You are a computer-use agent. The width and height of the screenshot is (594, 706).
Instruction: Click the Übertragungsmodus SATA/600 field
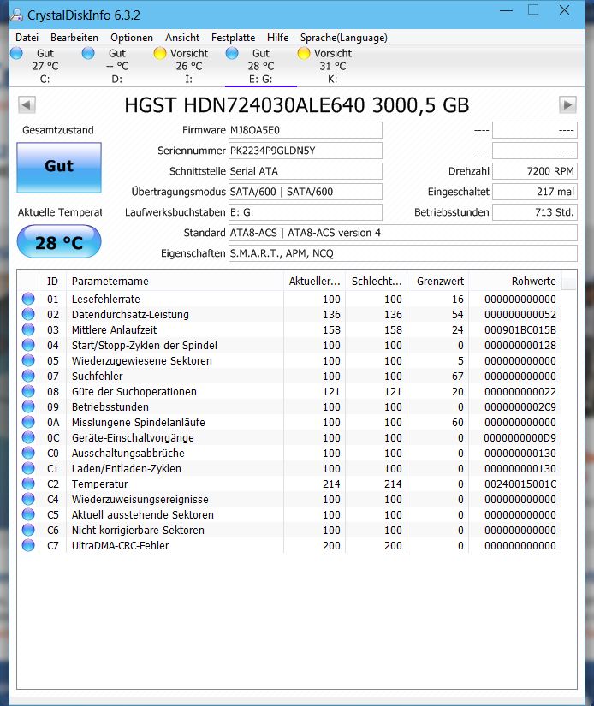point(306,192)
